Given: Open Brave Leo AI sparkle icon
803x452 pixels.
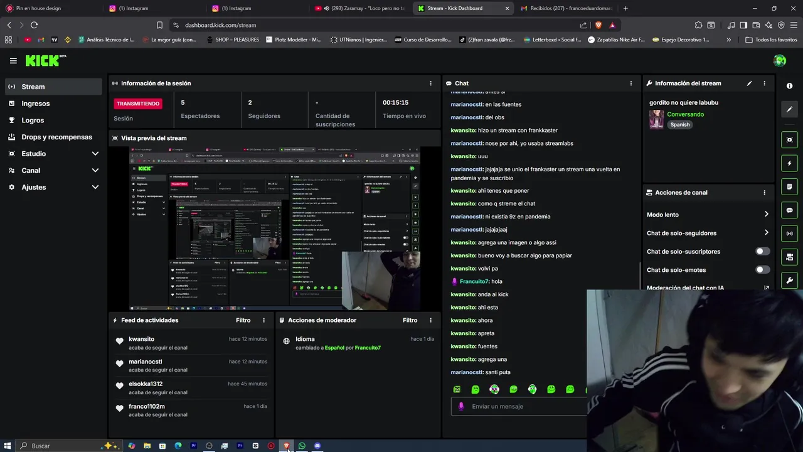Looking at the screenshot, I should coord(768,25).
